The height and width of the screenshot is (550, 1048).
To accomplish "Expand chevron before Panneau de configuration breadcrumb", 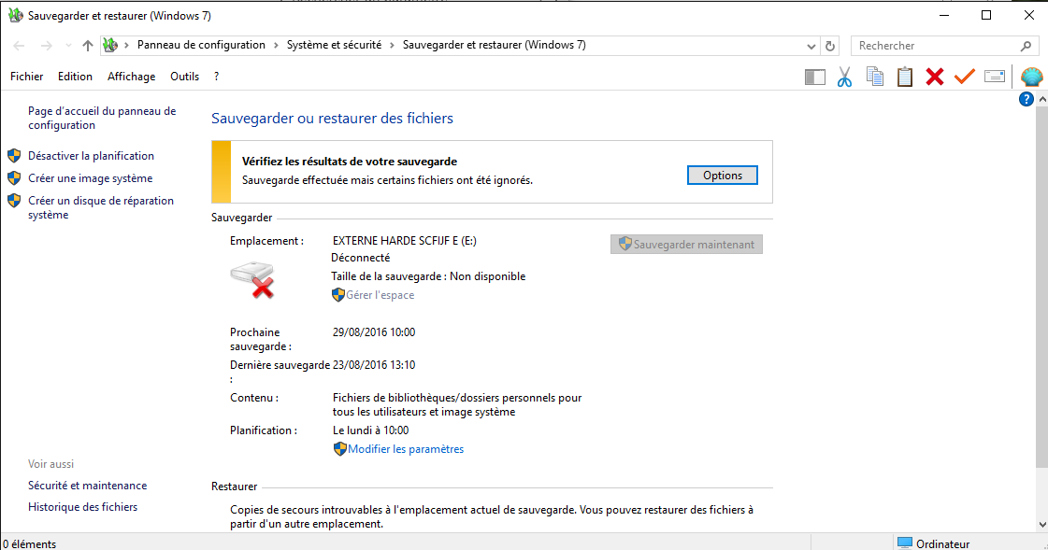I will coord(126,46).
